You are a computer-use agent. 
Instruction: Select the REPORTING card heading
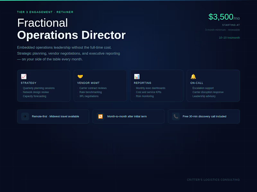[142, 83]
